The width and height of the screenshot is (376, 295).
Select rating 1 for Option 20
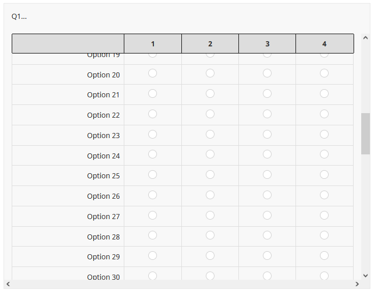[152, 73]
